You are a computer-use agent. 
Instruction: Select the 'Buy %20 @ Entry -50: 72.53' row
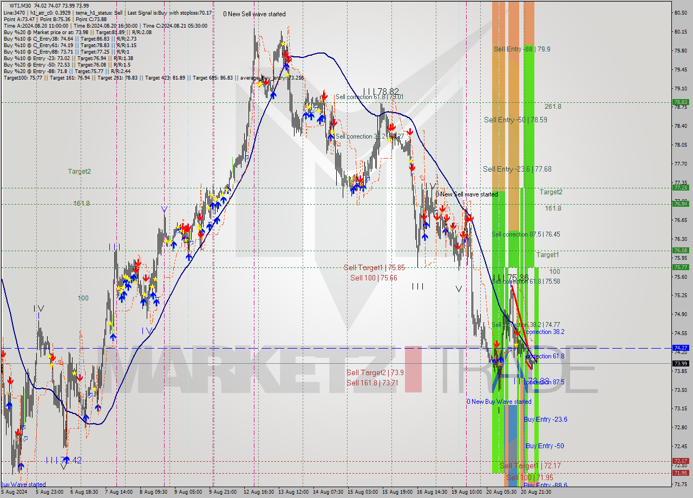pos(67,64)
